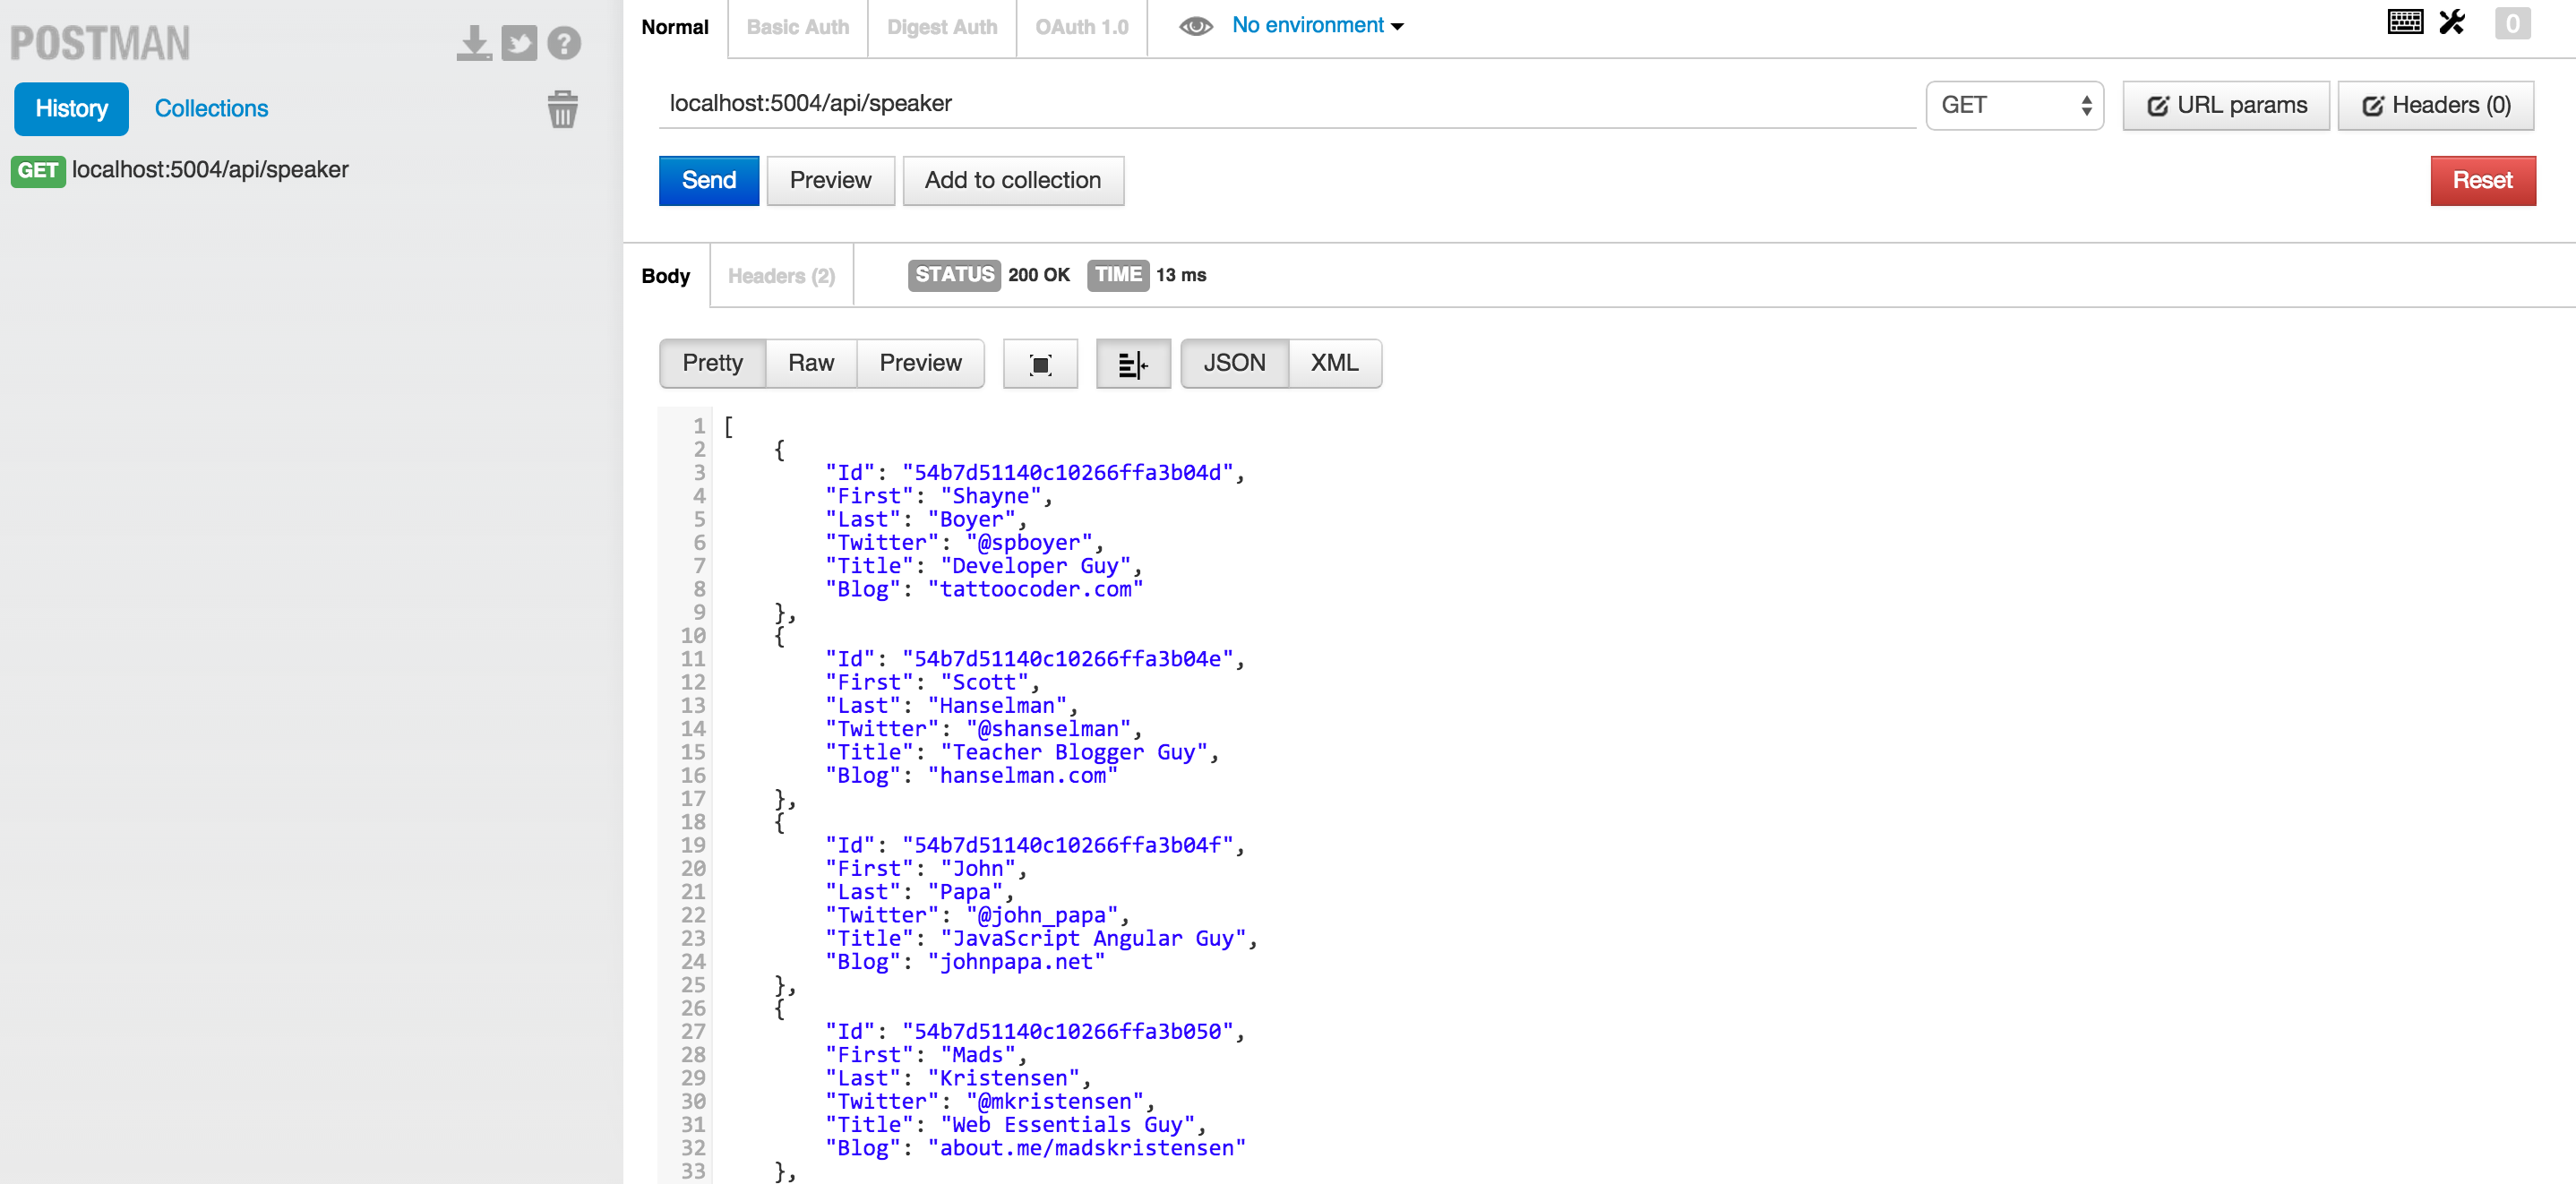This screenshot has height=1184, width=2576.
Task: Focus the request URL input field
Action: pos(1287,104)
